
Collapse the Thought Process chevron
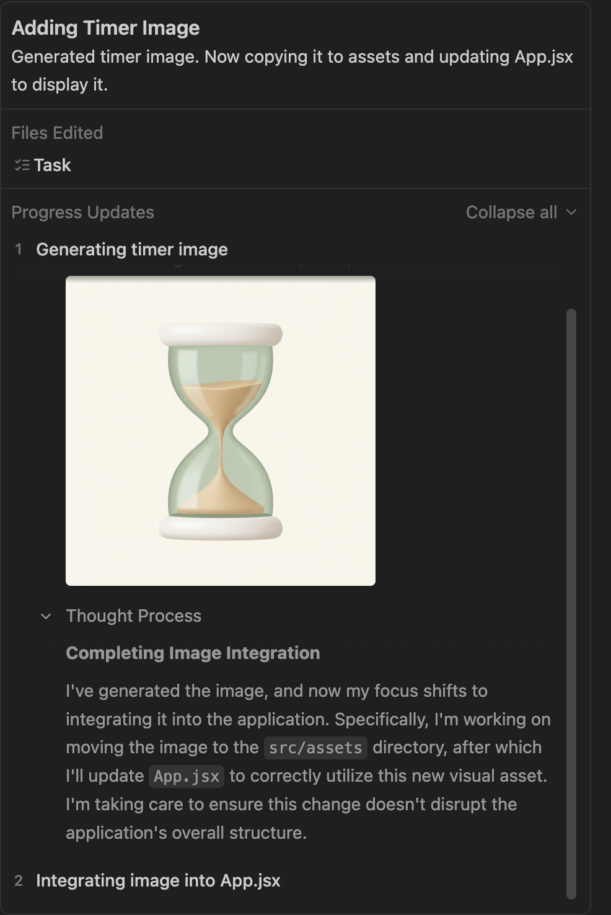point(46,616)
